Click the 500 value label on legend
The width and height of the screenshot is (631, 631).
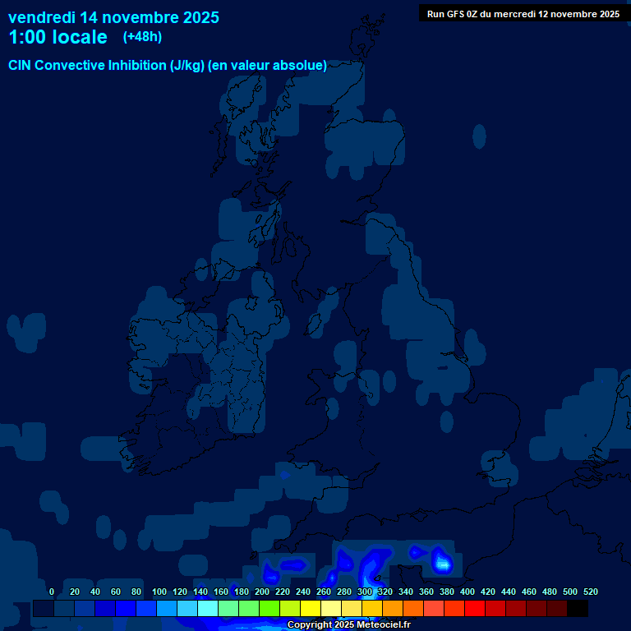click(570, 592)
